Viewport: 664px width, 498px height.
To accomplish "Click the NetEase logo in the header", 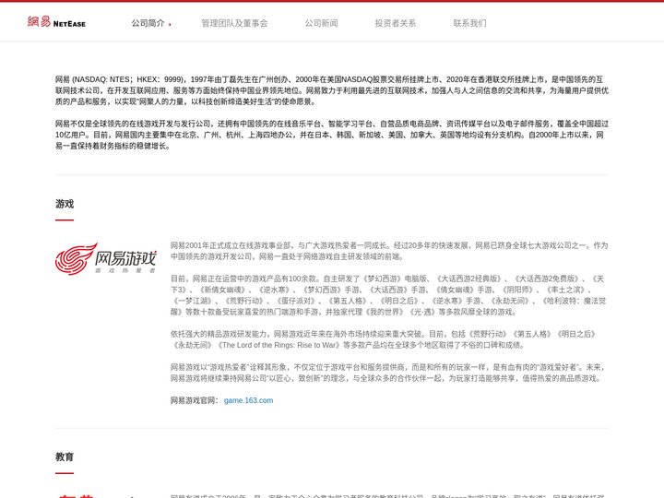I will click(56, 21).
